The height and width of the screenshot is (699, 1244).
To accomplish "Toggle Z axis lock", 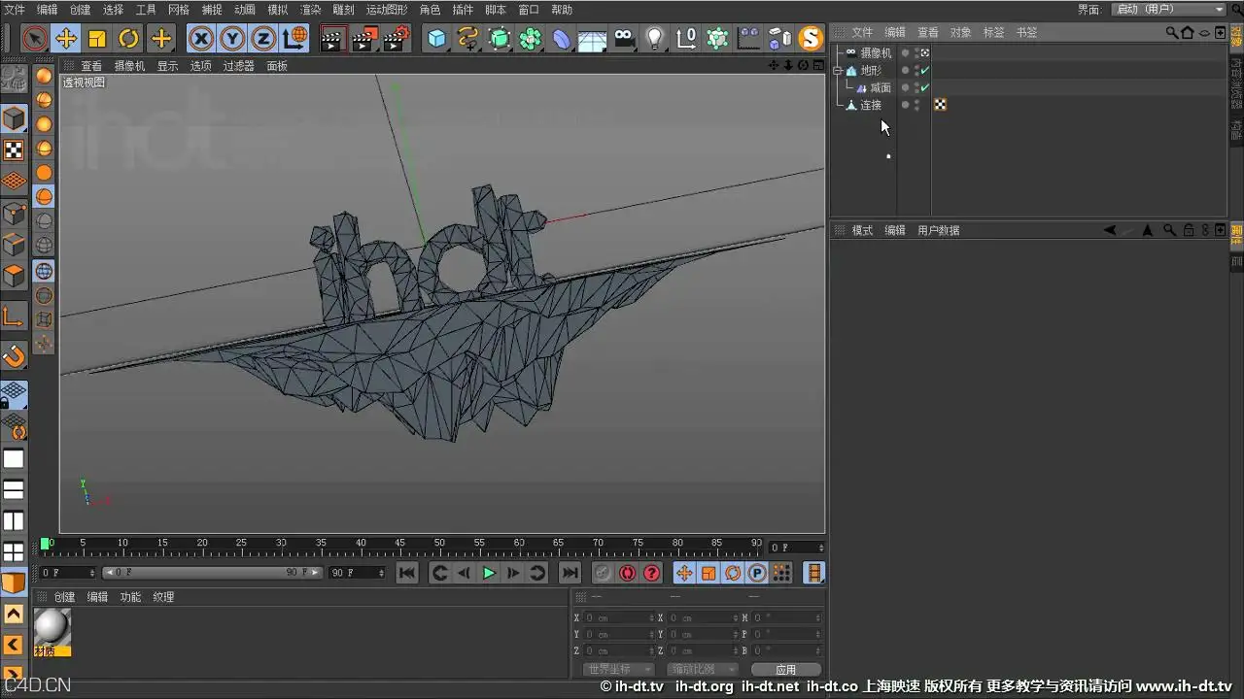I will tap(263, 39).
